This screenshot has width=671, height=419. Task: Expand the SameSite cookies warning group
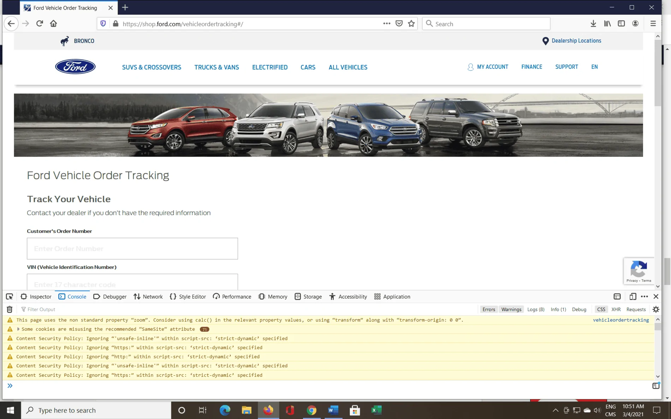pyautogui.click(x=18, y=329)
